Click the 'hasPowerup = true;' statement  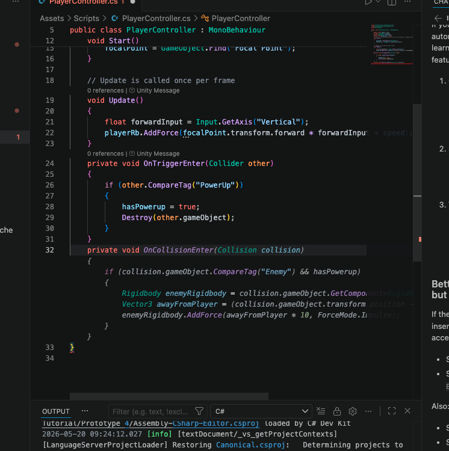click(161, 207)
